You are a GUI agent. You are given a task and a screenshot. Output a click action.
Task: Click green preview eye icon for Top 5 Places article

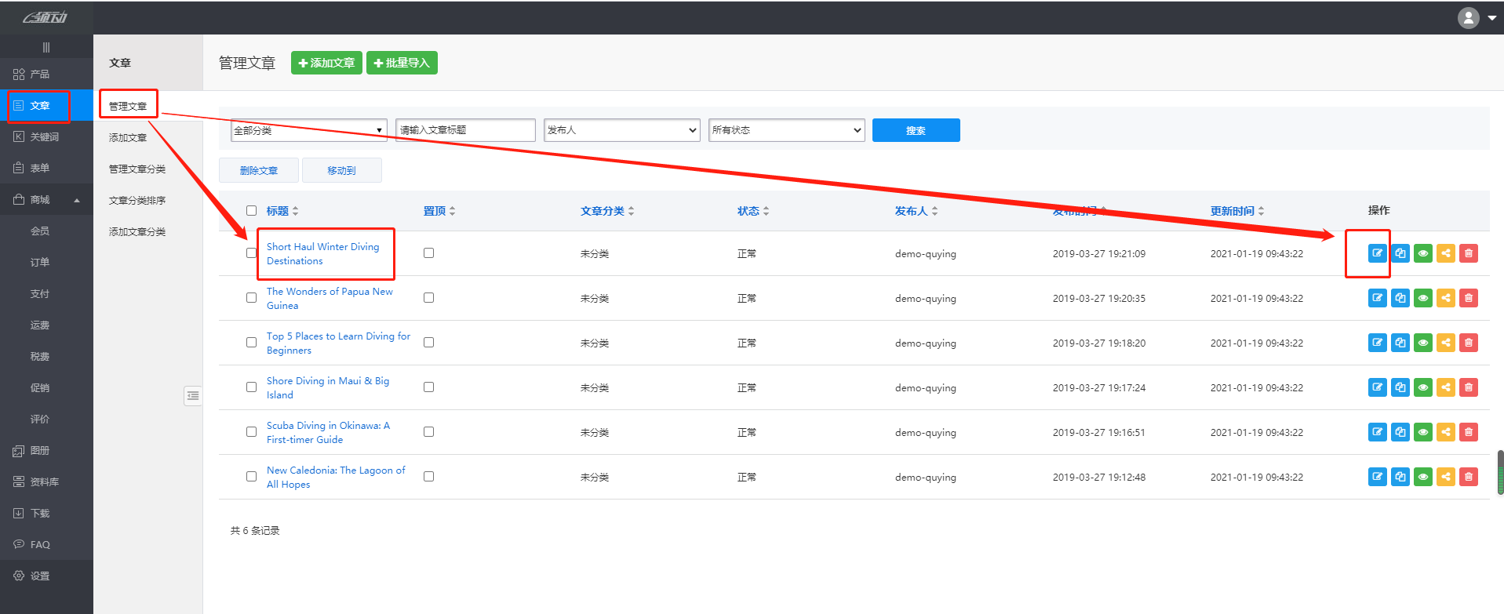click(x=1422, y=343)
